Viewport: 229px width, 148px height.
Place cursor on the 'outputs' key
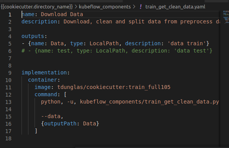coord(33,36)
